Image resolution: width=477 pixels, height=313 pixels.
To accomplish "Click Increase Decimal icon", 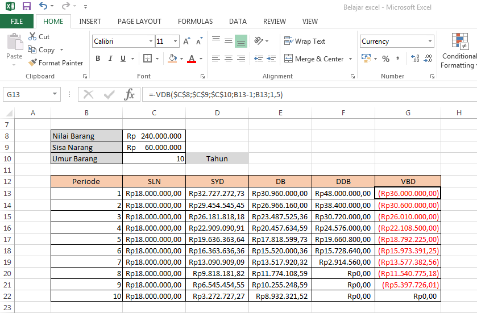I will (x=415, y=59).
